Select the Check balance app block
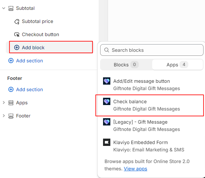Screen dimensions: 205x178 pos(150,105)
